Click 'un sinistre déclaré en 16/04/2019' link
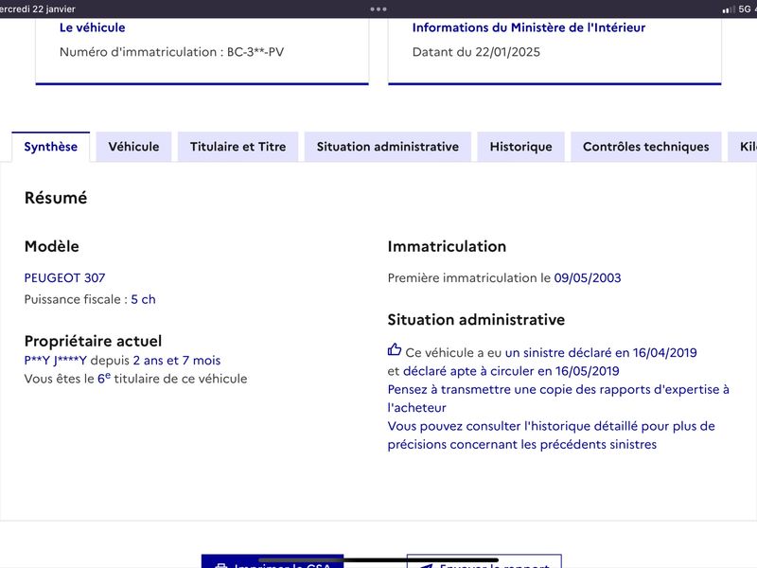Image resolution: width=757 pixels, height=568 pixels. [x=601, y=352]
